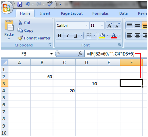
Task: Open the Clipboard dialog launcher
Action: pyautogui.click(x=50, y=45)
